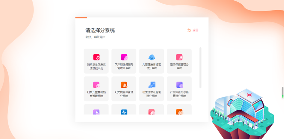Click the 返回 back link
This screenshot has width=284, height=139.
click(196, 30)
